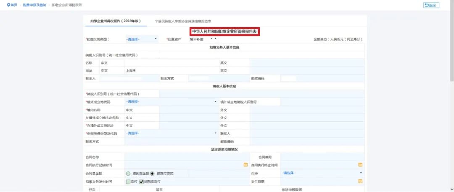Image resolution: width=454 pixels, height=192 pixels.
Task: Click 在境外成立地法定名称 中文 input field
Action: (188, 118)
